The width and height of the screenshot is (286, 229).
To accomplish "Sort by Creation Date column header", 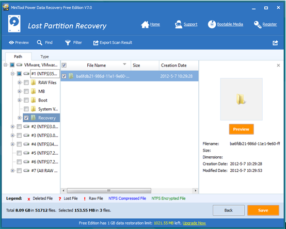I will click(179, 66).
